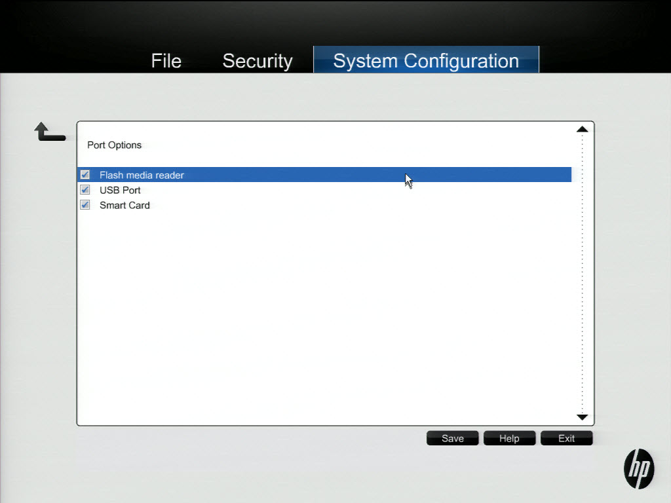Click the dotted vertical scrollbar track
This screenshot has height=503, width=671.
coord(582,275)
